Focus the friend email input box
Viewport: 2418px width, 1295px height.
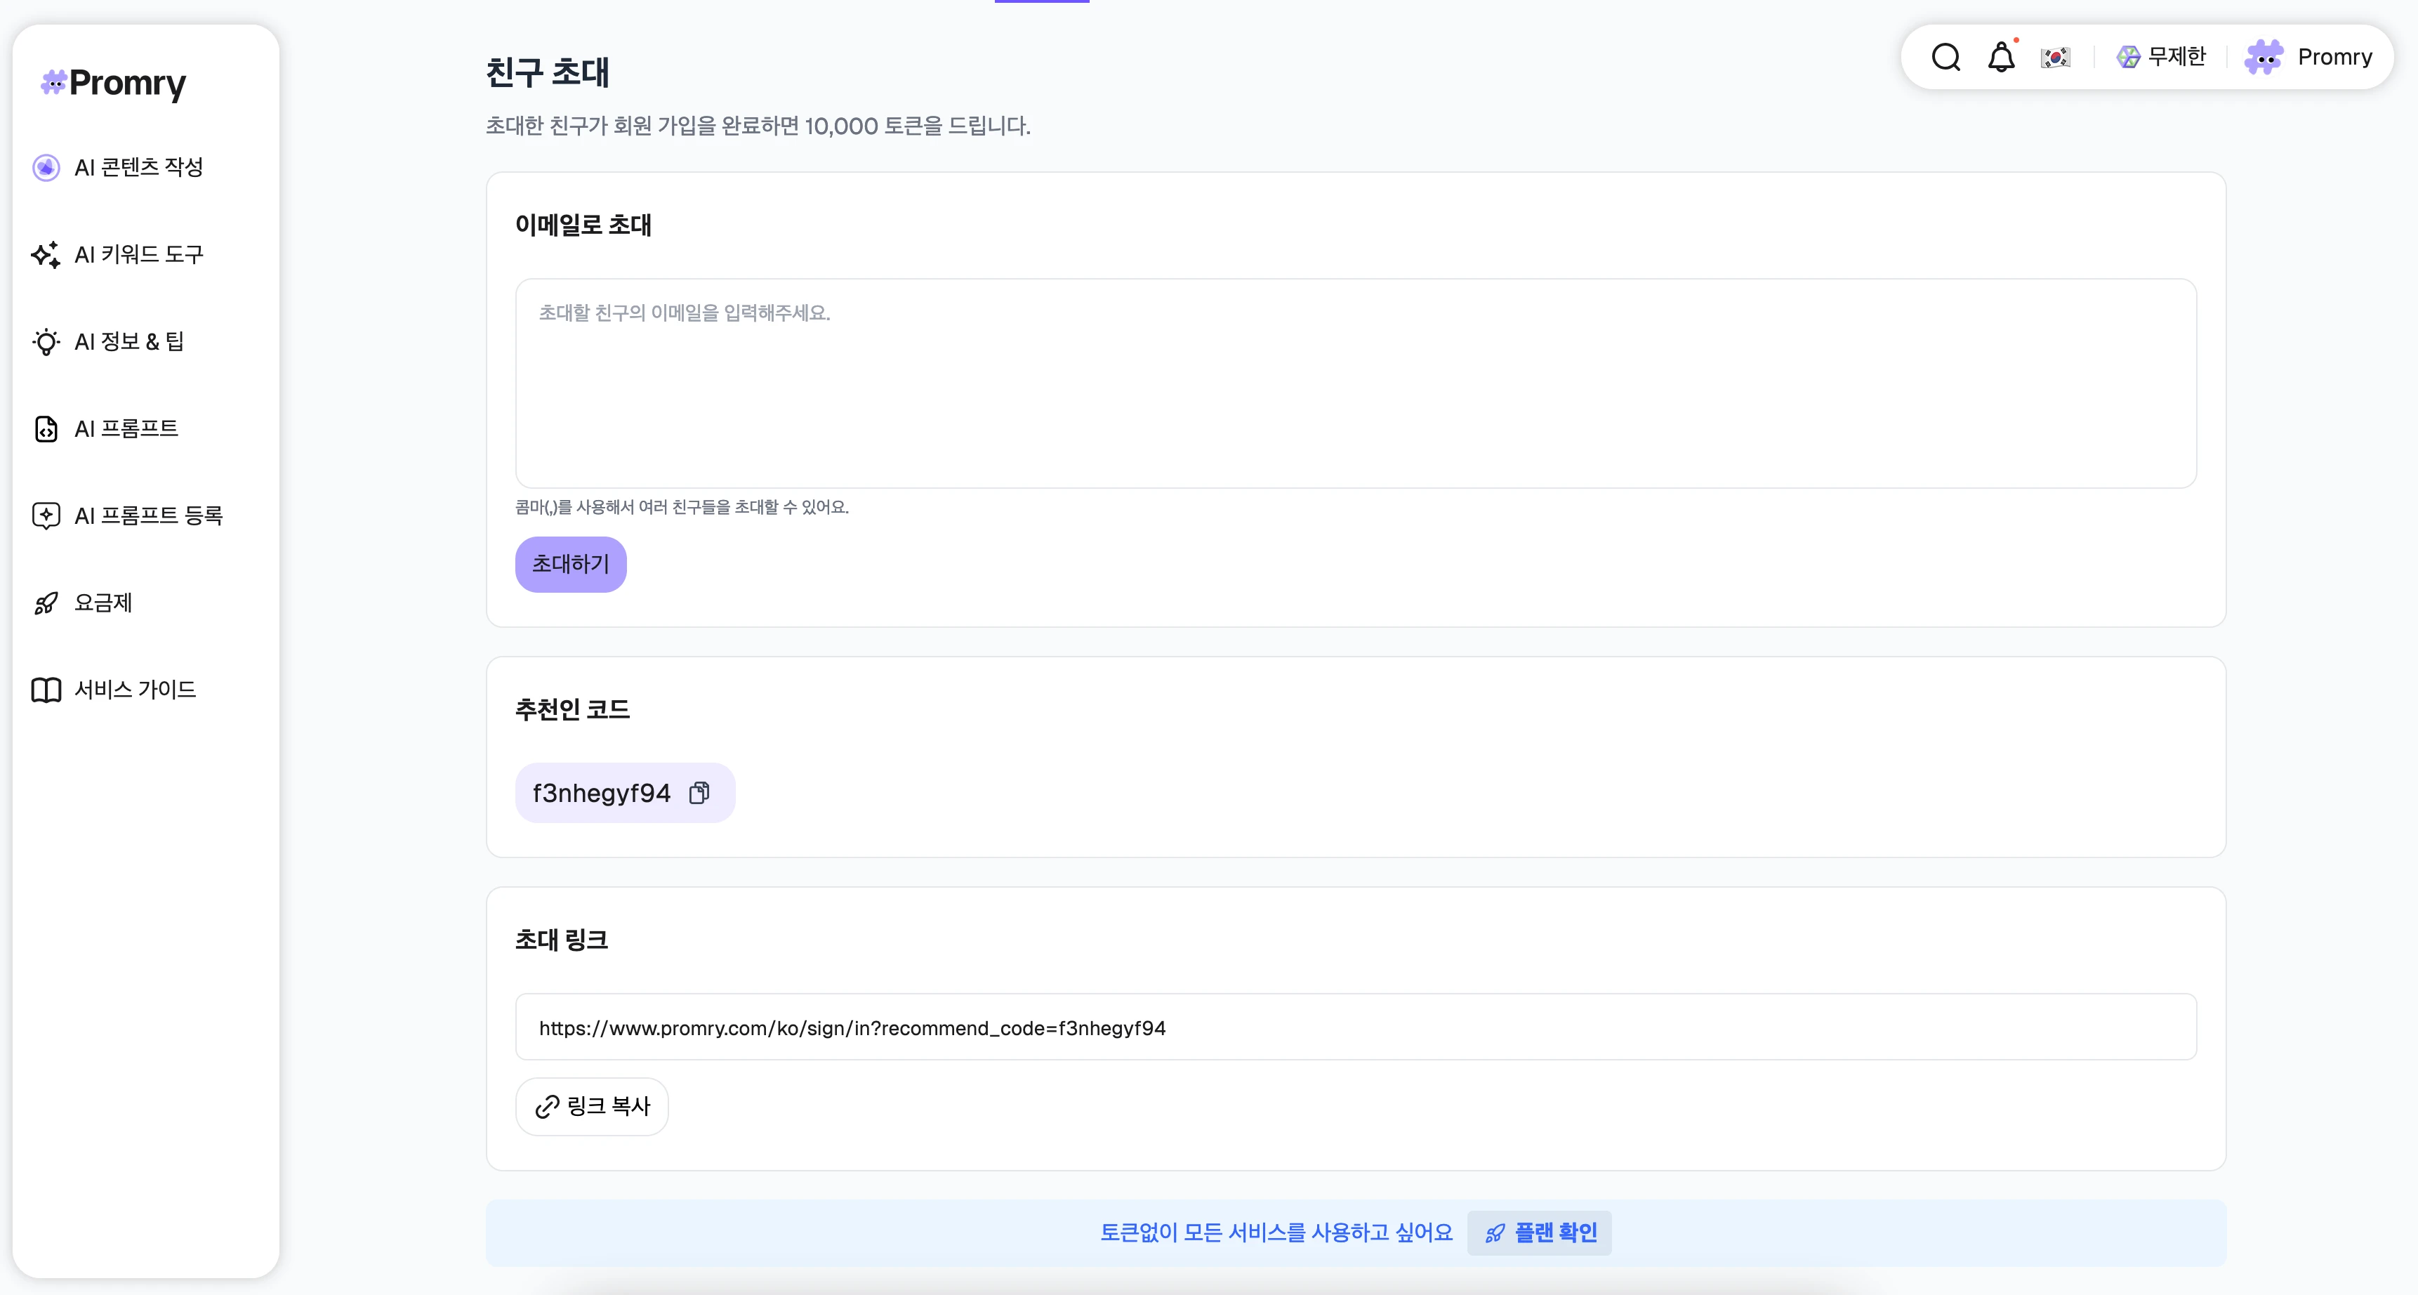(1356, 383)
